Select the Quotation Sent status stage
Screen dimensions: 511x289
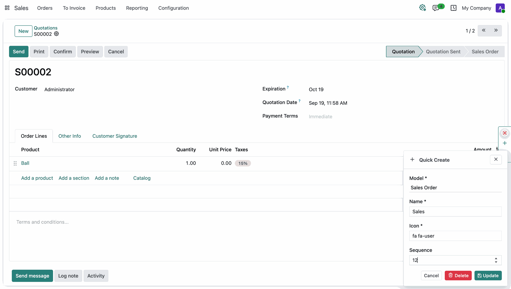[x=443, y=52]
